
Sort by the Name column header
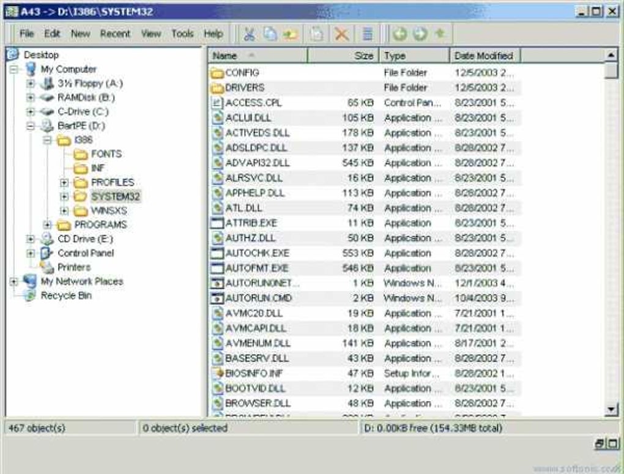(x=258, y=56)
